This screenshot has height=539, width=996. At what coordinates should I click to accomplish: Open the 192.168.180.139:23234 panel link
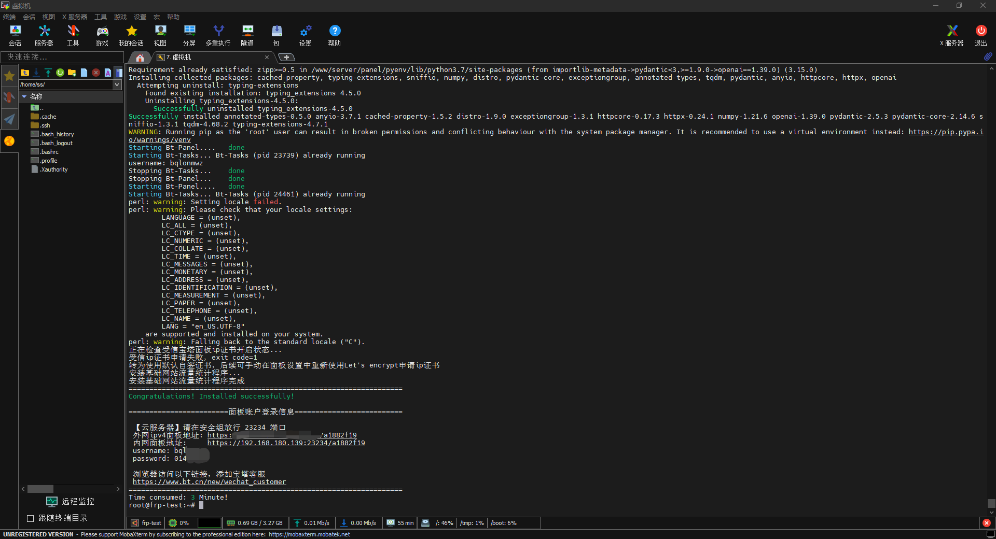[286, 443]
